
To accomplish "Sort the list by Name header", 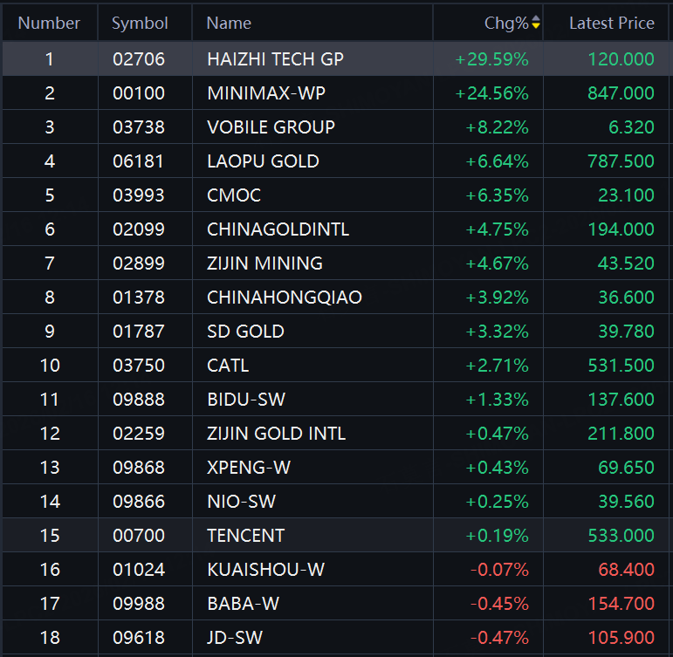I will [229, 24].
